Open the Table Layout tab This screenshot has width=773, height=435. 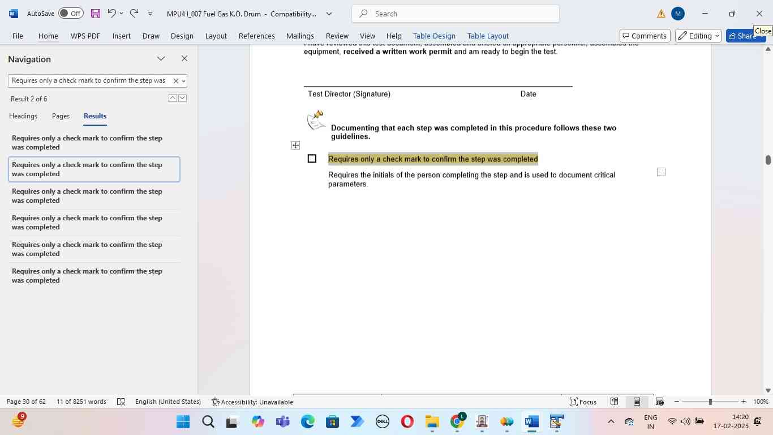click(x=488, y=36)
